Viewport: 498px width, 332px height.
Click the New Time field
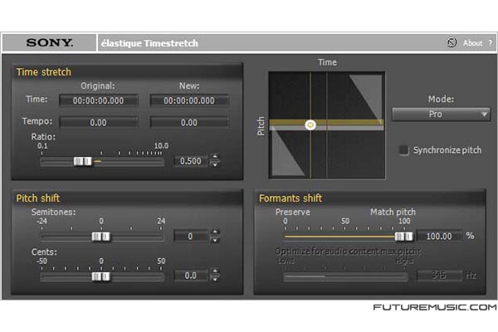pyautogui.click(x=189, y=100)
